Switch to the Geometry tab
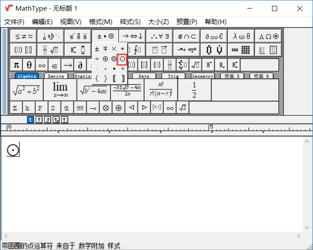313x250 pixels. [202, 76]
